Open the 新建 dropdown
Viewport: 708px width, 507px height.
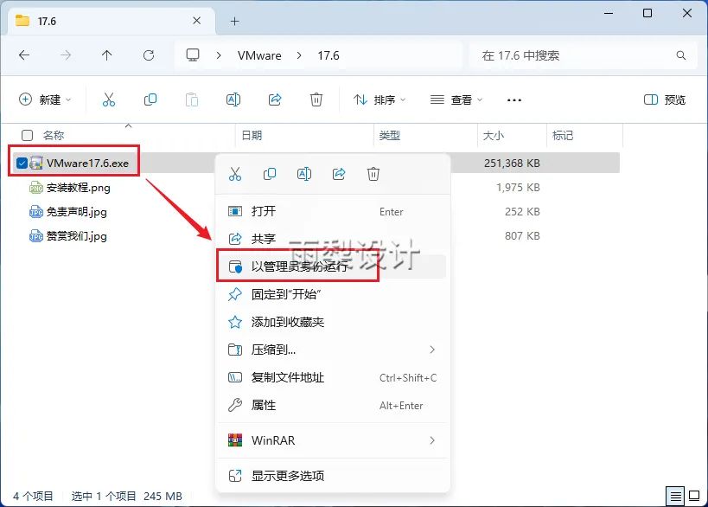[45, 99]
